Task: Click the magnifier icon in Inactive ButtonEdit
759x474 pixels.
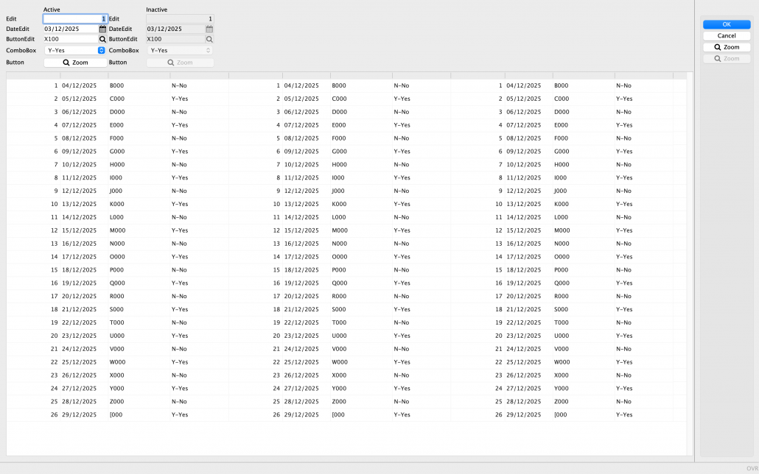Action: coord(209,40)
